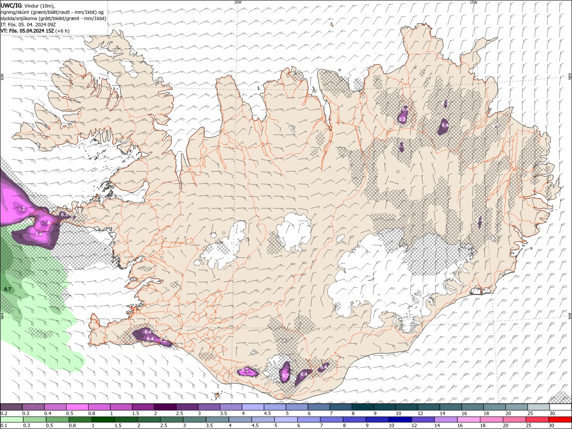Select the pale green 0.1–0.3 swatch, lower legend row
This screenshot has width=572, height=429.
click(12, 420)
